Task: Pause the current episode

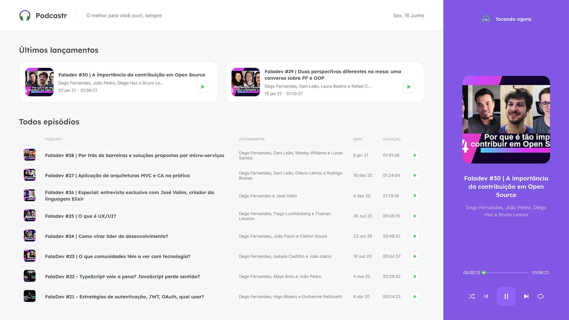Action: pos(506,296)
